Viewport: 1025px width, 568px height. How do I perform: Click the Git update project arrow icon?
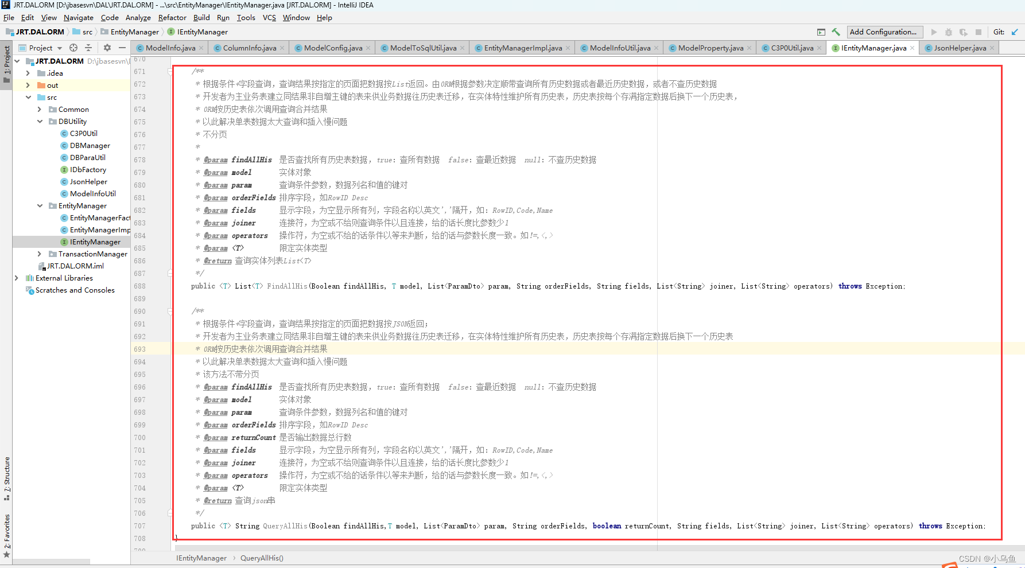(x=1015, y=32)
